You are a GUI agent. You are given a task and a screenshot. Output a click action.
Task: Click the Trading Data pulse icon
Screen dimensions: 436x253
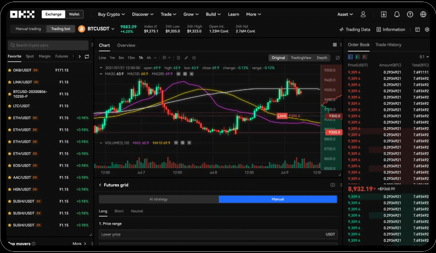(x=341, y=29)
